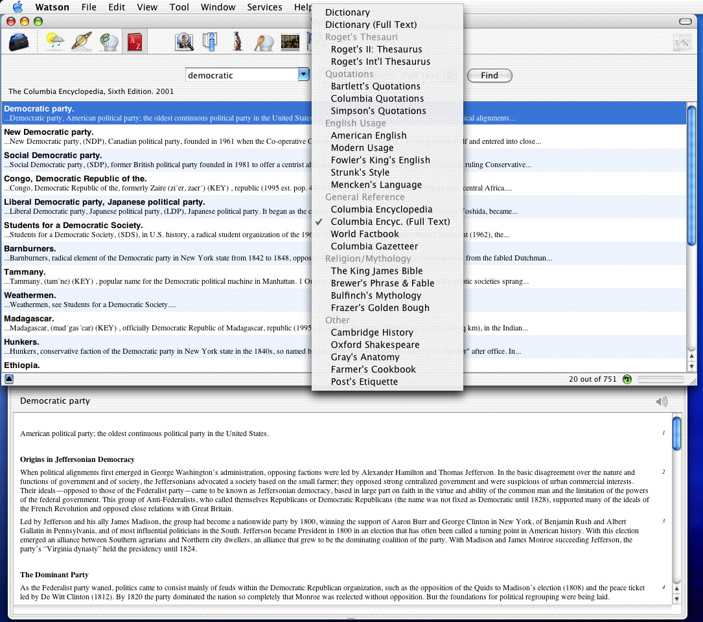
Task: Select The King James Bible
Action: pyautogui.click(x=387, y=271)
